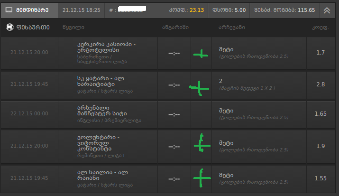Click date 22.12.15 00:00 in არსენალი row
Screen dimensions: 339x196
[x=29, y=113]
